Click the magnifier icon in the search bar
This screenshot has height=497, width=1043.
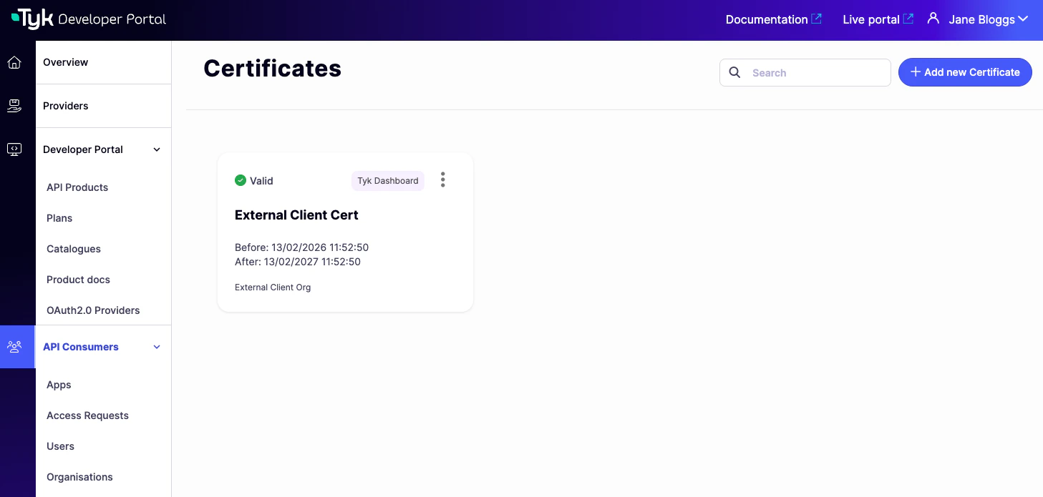[734, 72]
